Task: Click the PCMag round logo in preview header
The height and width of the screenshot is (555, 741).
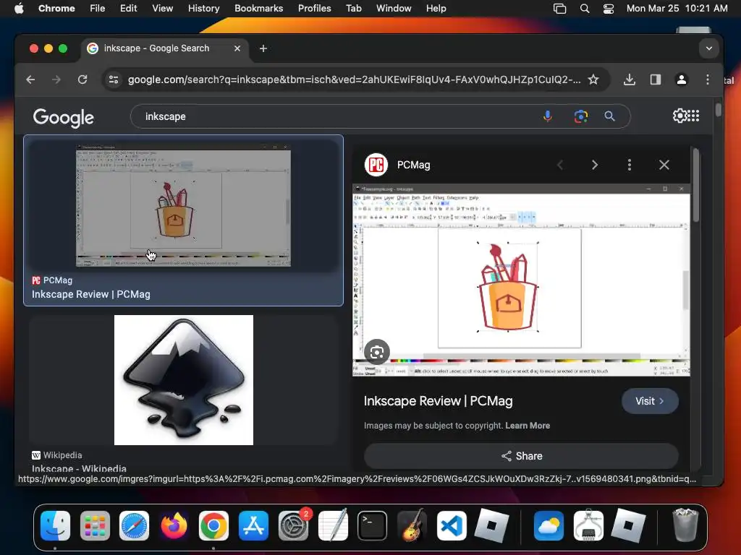Action: (x=376, y=165)
